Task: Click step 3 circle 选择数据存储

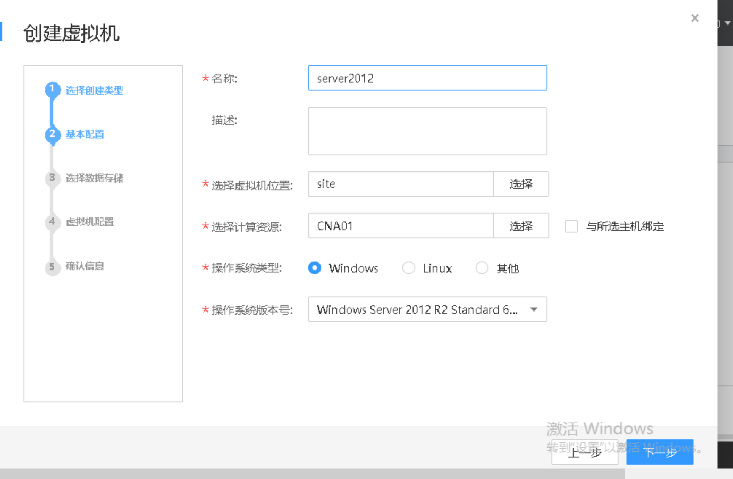Action: click(x=52, y=178)
